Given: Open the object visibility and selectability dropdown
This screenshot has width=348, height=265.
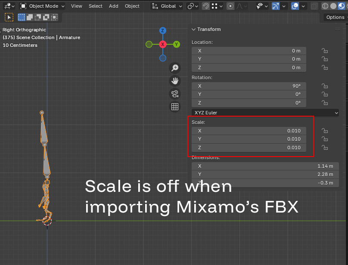Looking at the screenshot, I should click(x=262, y=6).
